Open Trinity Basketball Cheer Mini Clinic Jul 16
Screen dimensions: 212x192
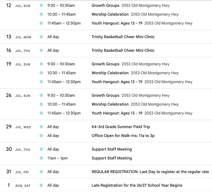123,50
